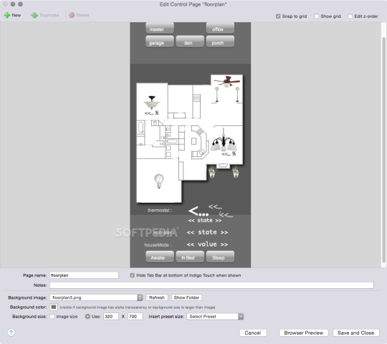Enable the Show grid checkbox

click(316, 16)
